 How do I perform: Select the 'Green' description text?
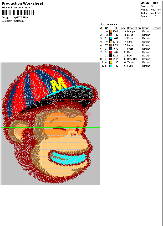(x=130, y=49)
